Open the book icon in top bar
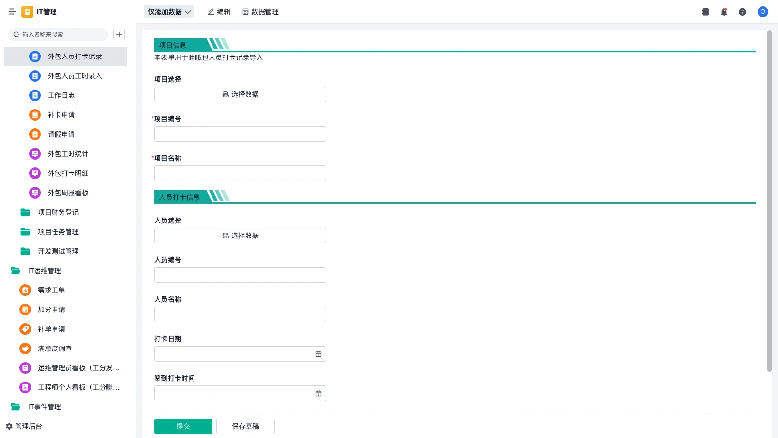The width and height of the screenshot is (778, 438). tap(705, 12)
